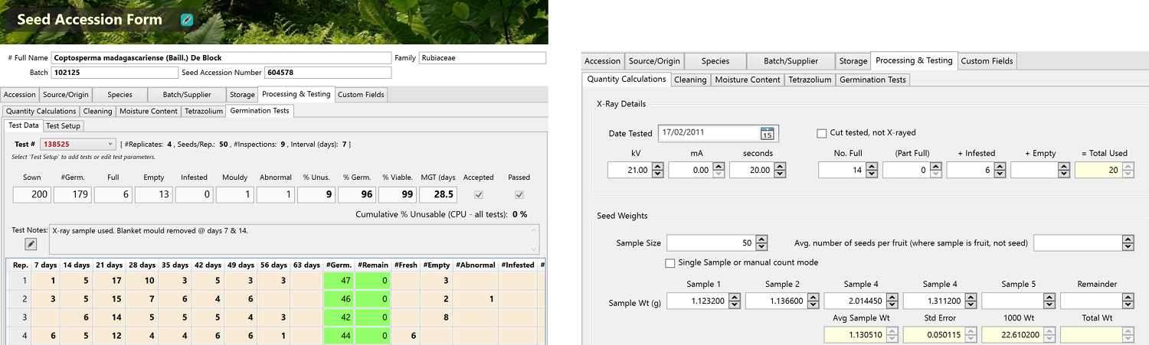This screenshot has height=345, width=1149.
Task: Enable 'Cut tested, not X-rayed' checkbox
Action: point(822,133)
